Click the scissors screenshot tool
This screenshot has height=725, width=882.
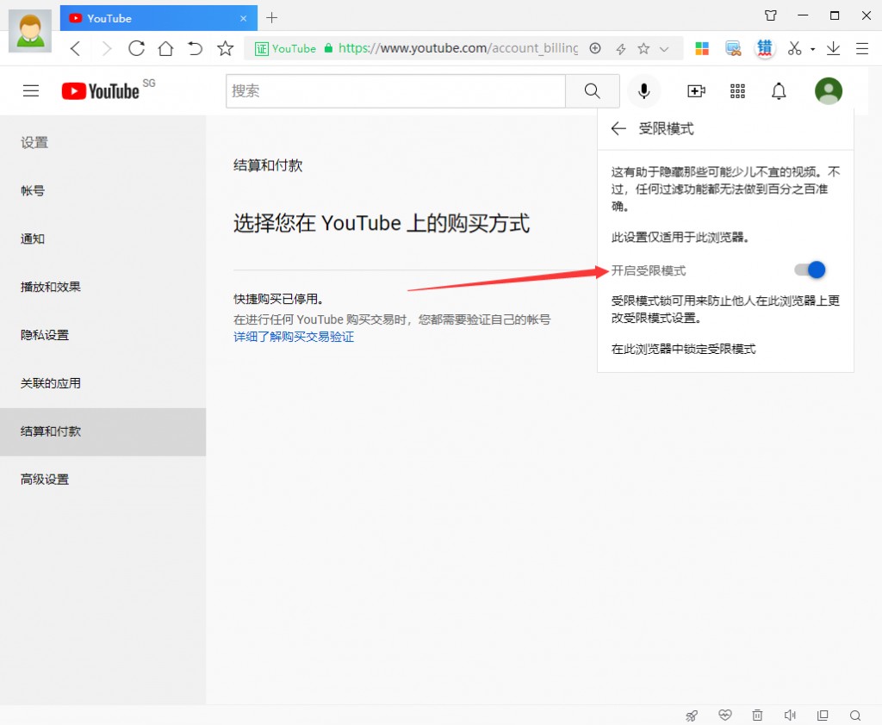tap(794, 49)
